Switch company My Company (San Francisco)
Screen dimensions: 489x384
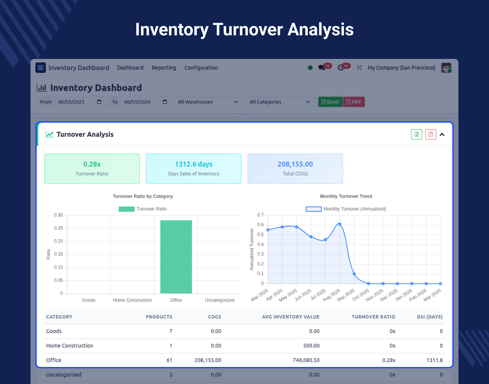pos(401,68)
